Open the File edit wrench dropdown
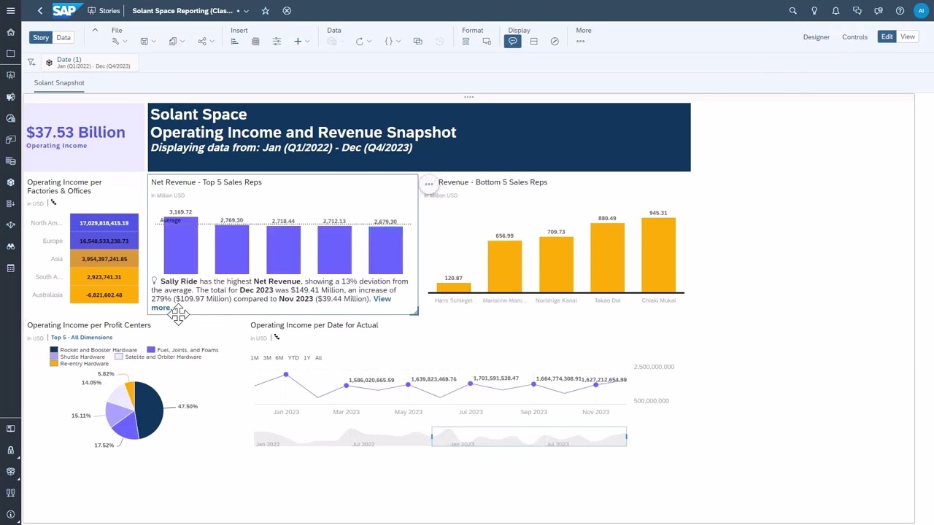This screenshot has height=525, width=934. pyautogui.click(x=118, y=42)
